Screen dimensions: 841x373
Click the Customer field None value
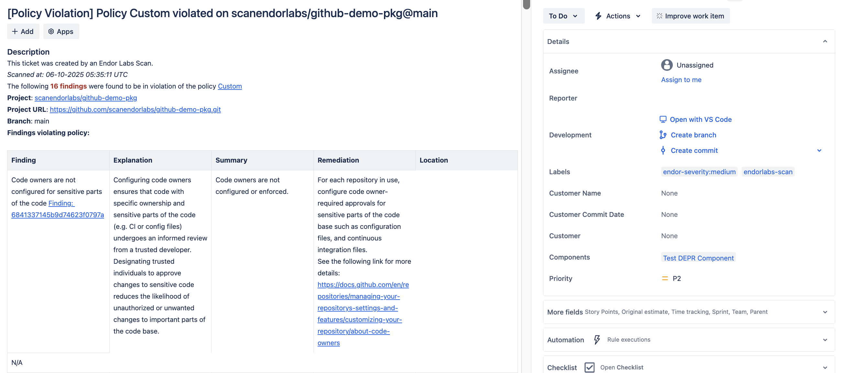coord(669,236)
